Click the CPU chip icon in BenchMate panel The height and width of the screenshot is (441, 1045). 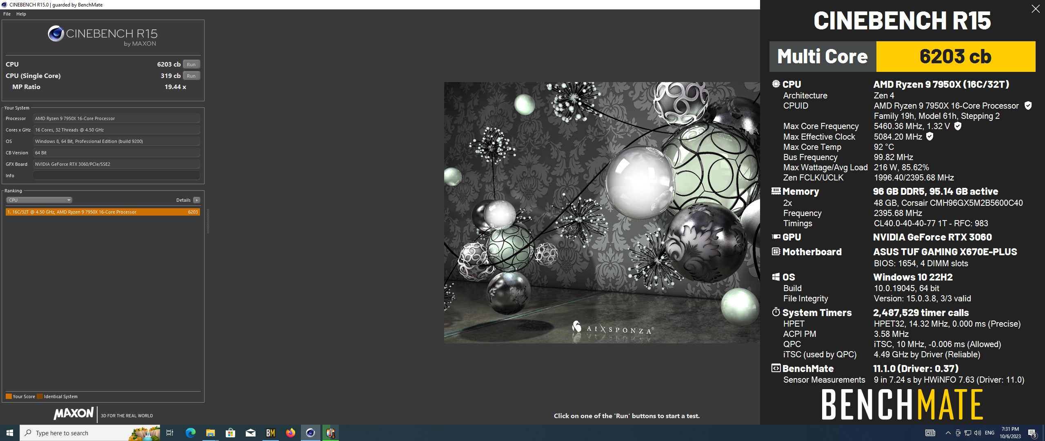776,84
